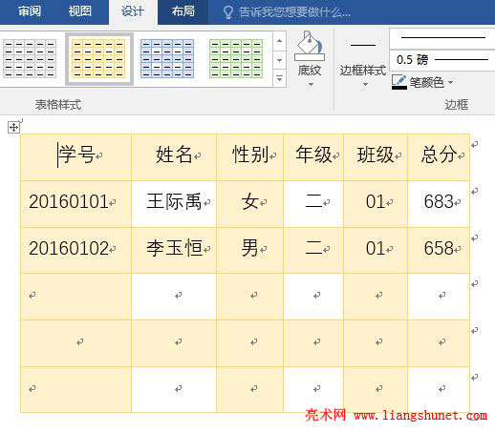Screen dimensions: 495x433
Task: Apply the yellow grid table style
Action: (98, 59)
